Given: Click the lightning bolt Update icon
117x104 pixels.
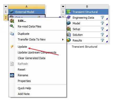Looking at the screenshot, I should coord(12,47).
